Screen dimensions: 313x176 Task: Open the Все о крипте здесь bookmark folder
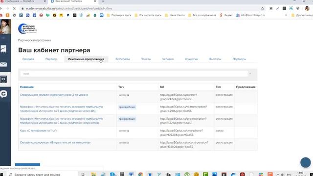(x=148, y=15)
